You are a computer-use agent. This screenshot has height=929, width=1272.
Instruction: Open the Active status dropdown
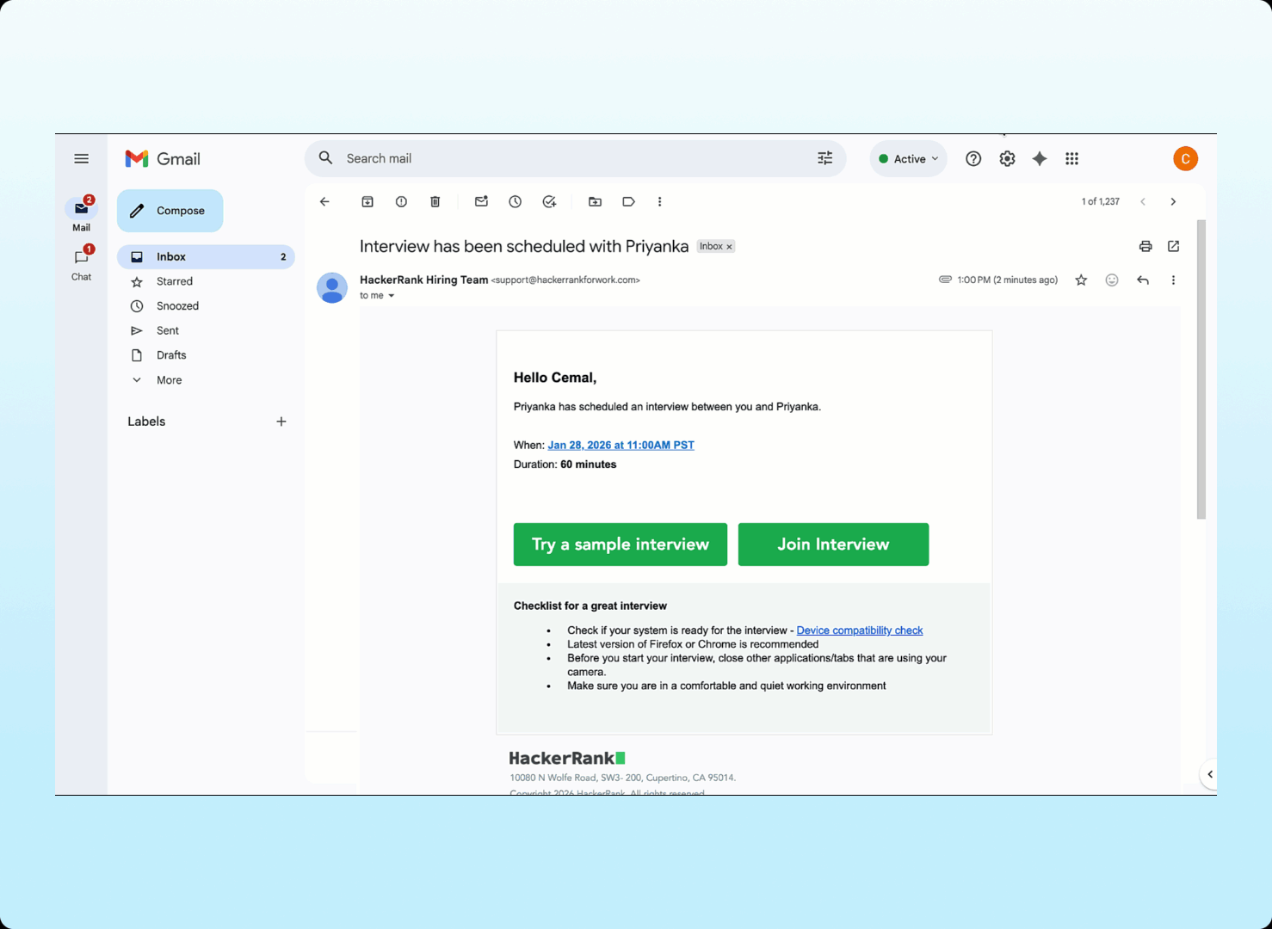pyautogui.click(x=908, y=159)
